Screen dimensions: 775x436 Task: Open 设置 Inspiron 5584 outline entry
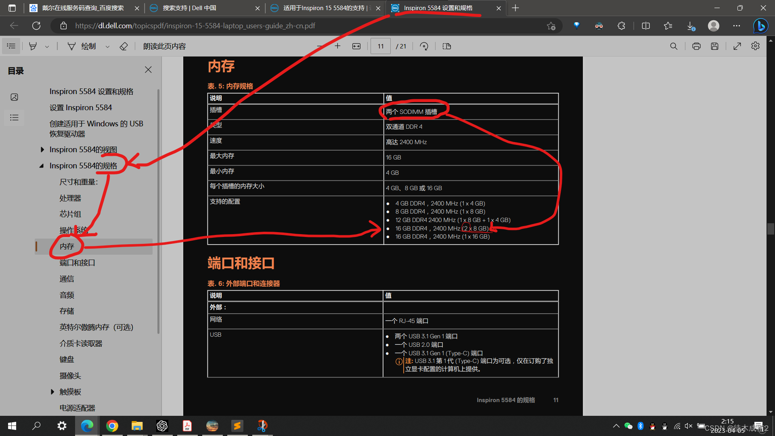coord(81,108)
